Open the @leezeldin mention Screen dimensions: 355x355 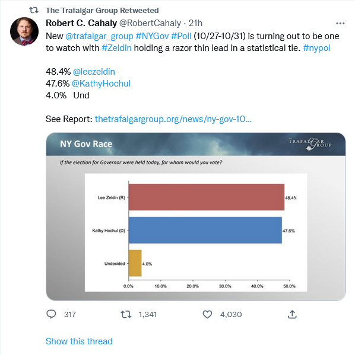94,72
